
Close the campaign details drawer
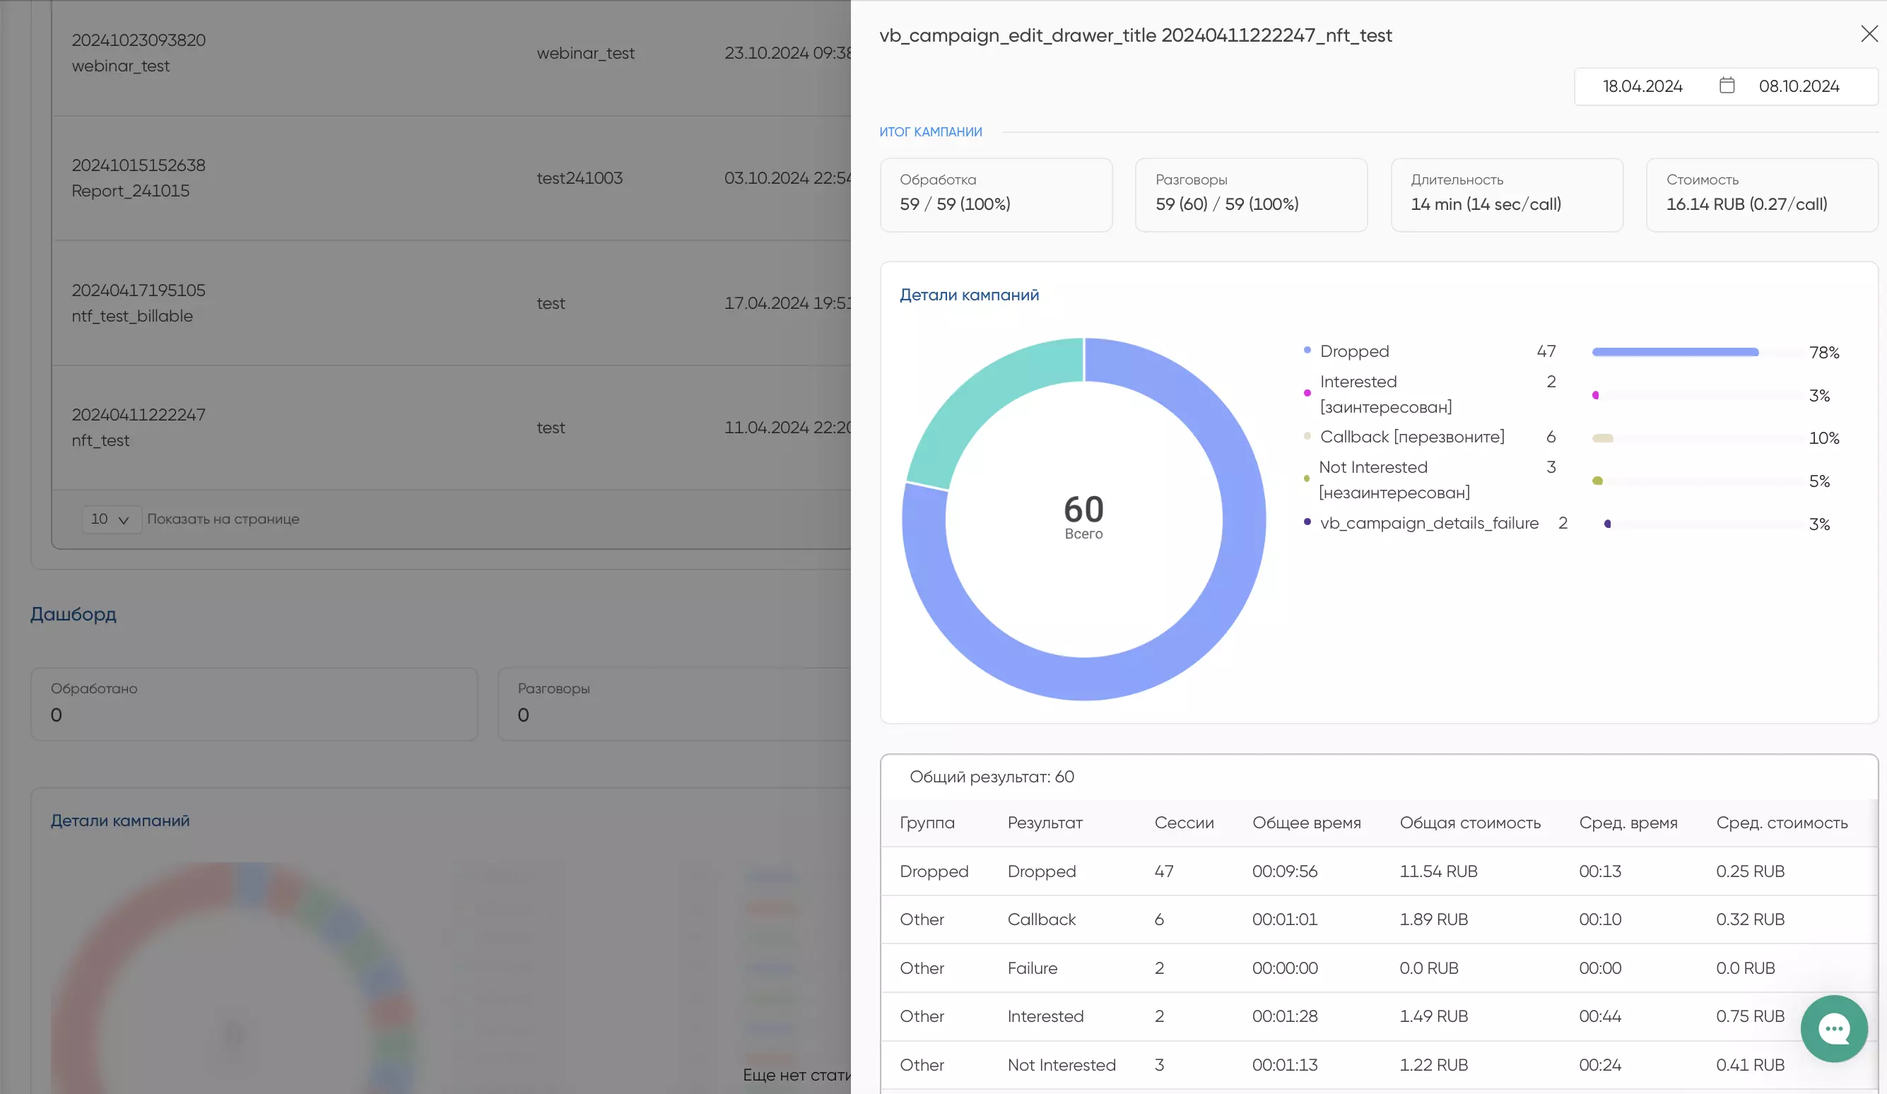coord(1869,34)
